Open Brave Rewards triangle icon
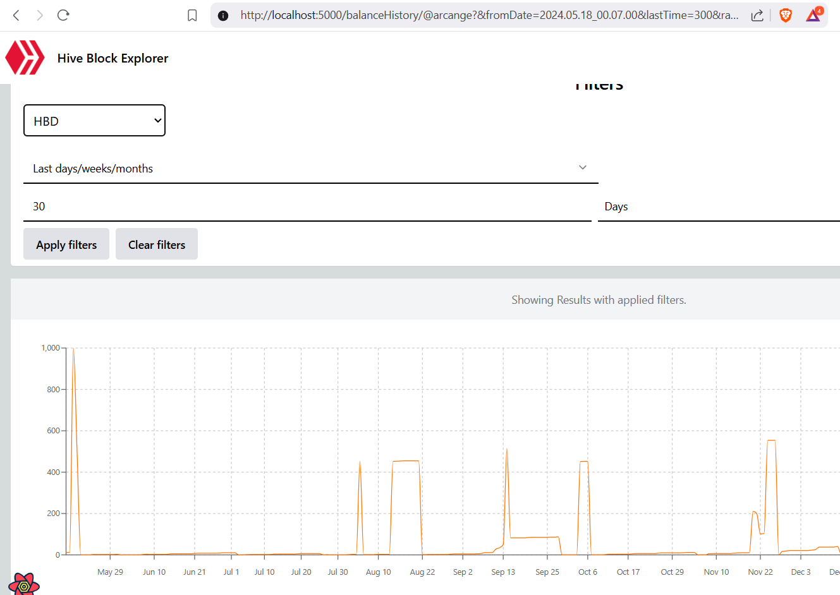 click(x=813, y=15)
